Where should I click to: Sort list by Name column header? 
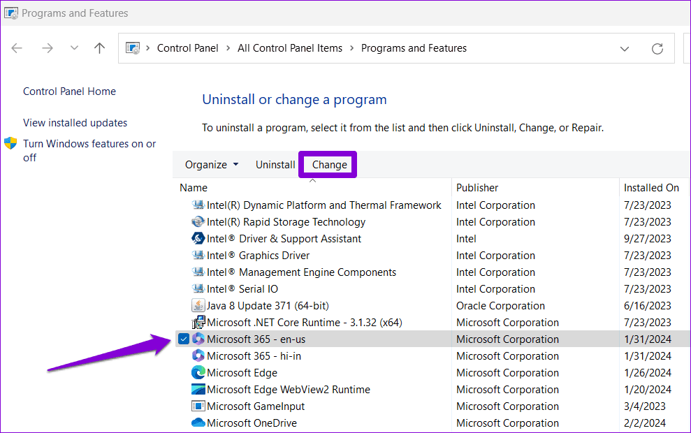click(x=194, y=188)
